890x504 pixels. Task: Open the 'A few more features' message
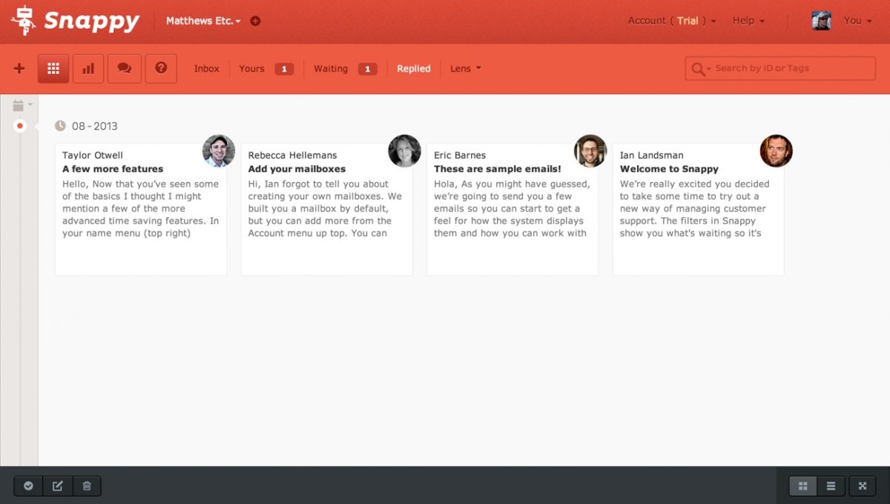141,209
